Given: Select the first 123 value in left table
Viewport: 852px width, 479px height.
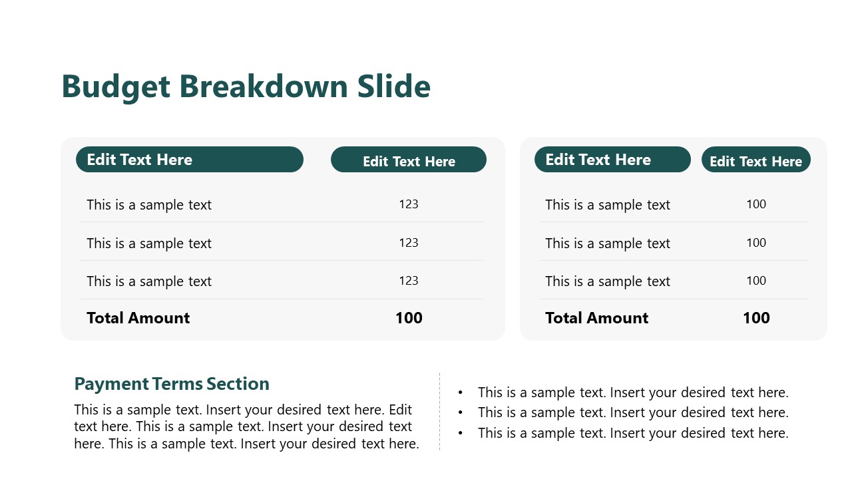Looking at the screenshot, I should (409, 204).
